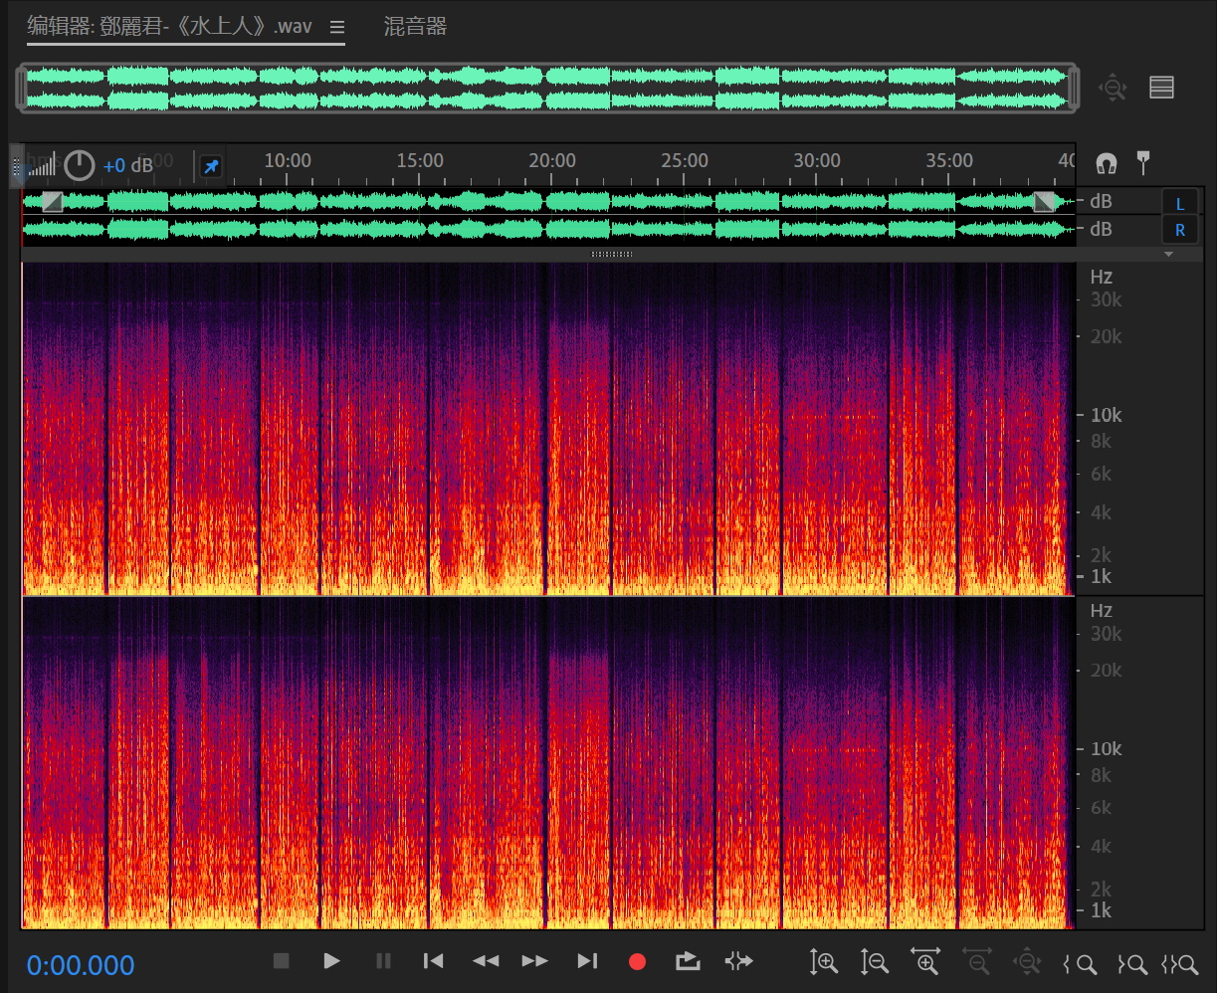This screenshot has height=993, width=1217.
Task: Zoom to In Point magnifier icon
Action: (1081, 963)
